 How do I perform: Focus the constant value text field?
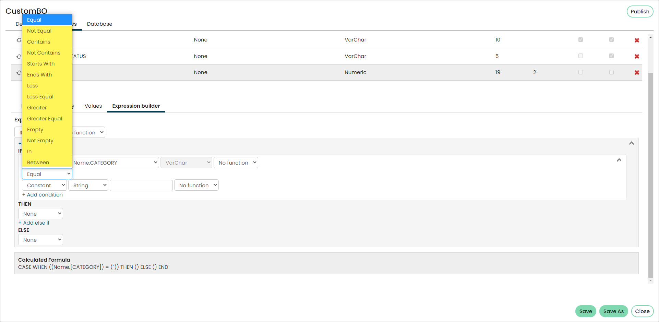(141, 185)
